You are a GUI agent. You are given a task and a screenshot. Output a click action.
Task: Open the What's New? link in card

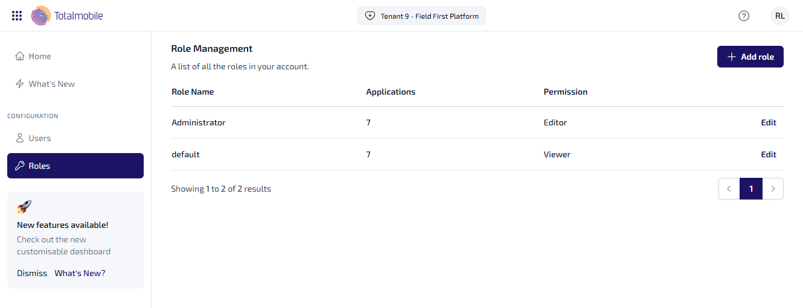[x=80, y=273]
